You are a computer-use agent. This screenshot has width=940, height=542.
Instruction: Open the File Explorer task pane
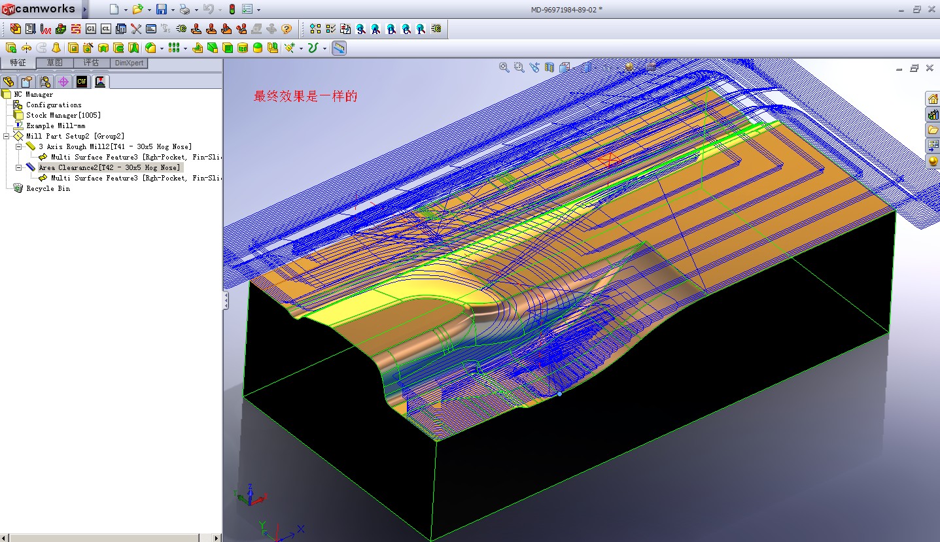(933, 130)
